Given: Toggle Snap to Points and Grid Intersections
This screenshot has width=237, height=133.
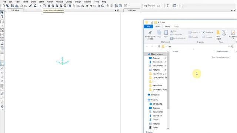Looking at the screenshot, I should coord(2,64).
